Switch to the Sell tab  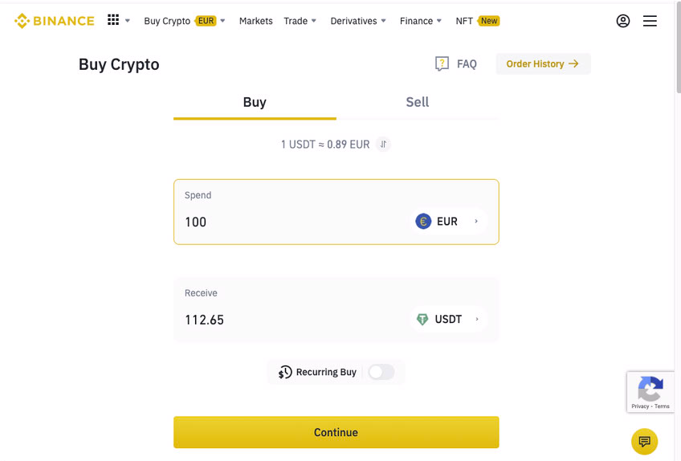(x=417, y=102)
